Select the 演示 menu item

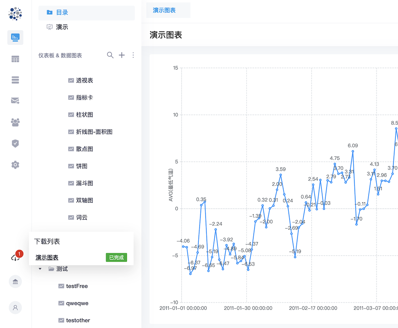click(x=62, y=27)
